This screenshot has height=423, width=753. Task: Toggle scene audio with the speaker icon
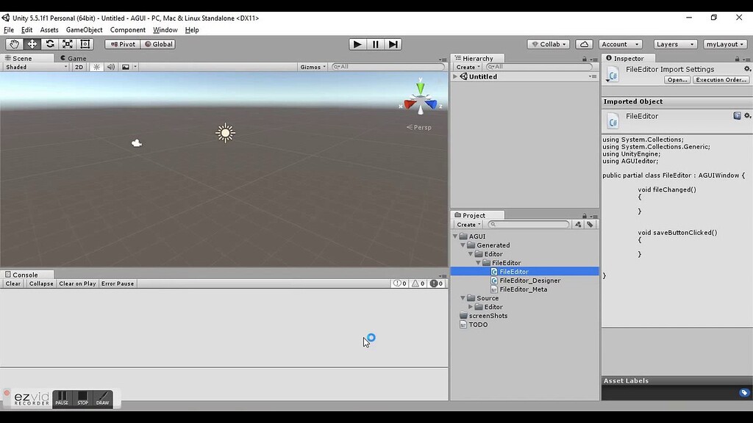[x=111, y=67]
